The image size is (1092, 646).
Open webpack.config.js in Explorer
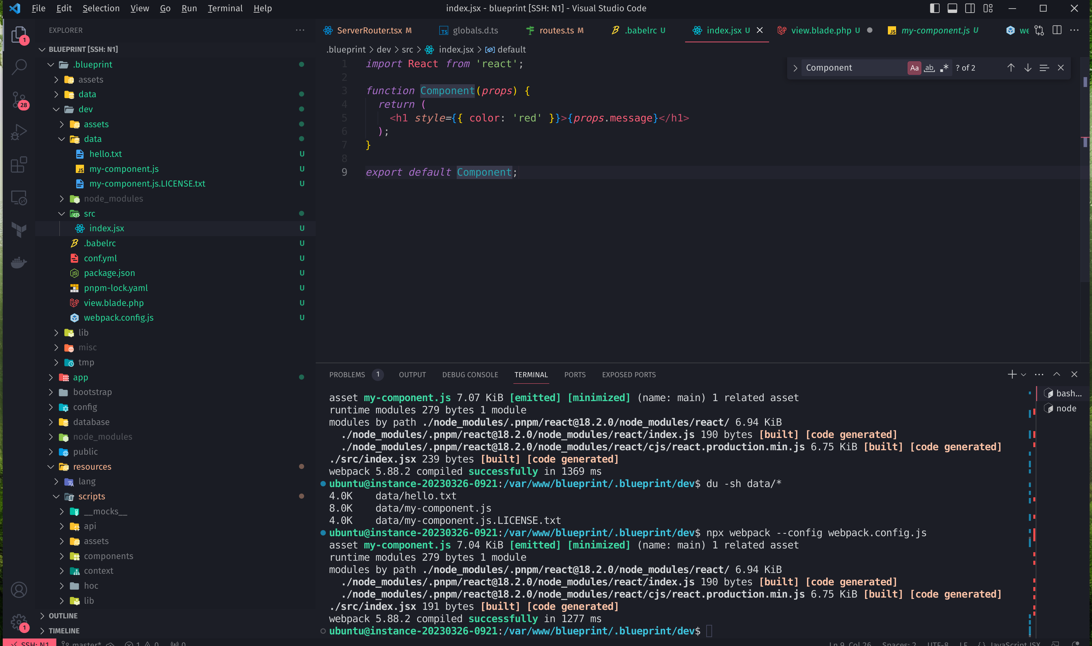tap(118, 318)
